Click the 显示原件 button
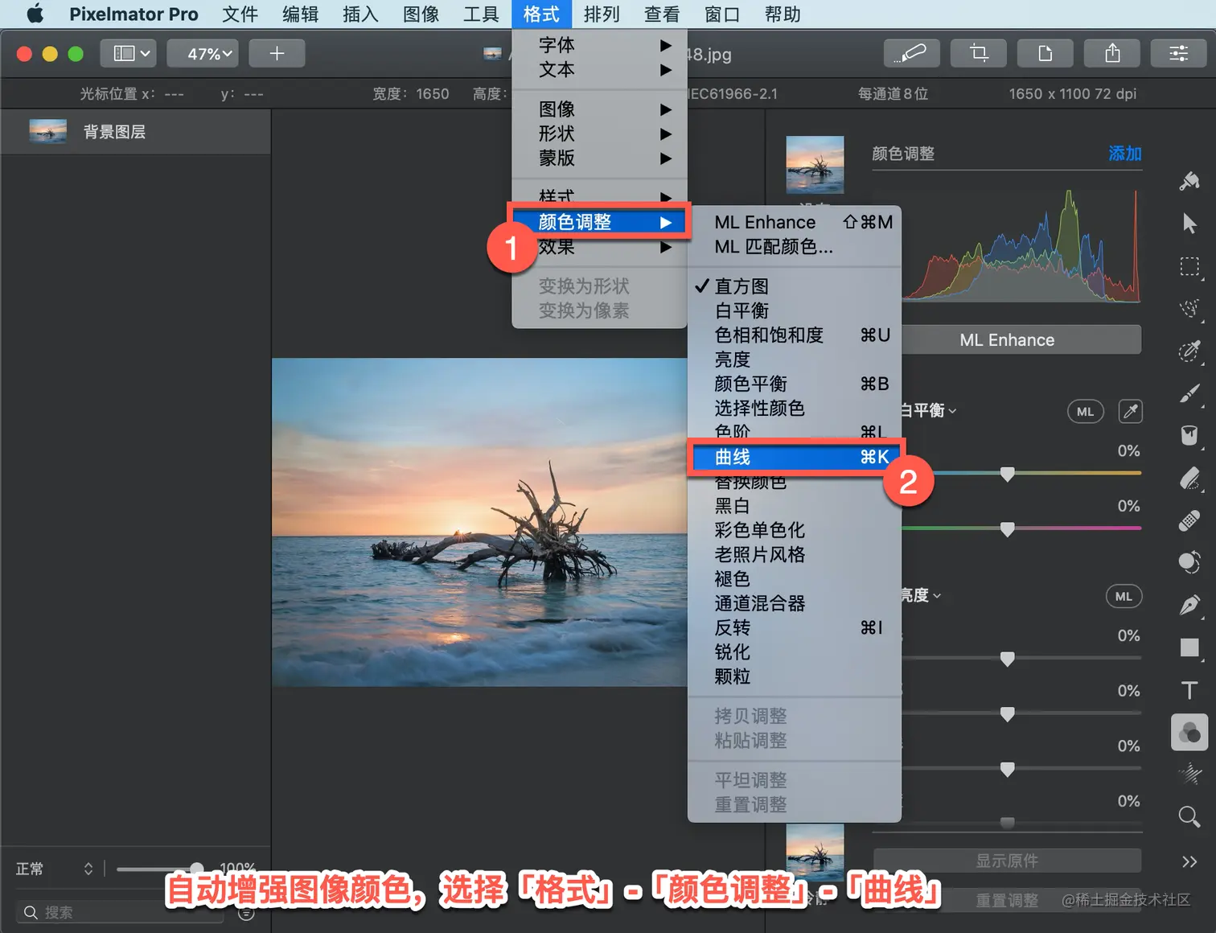 1007,861
